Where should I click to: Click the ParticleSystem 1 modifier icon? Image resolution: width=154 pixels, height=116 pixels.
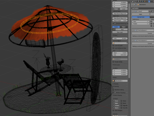(x=135, y=30)
